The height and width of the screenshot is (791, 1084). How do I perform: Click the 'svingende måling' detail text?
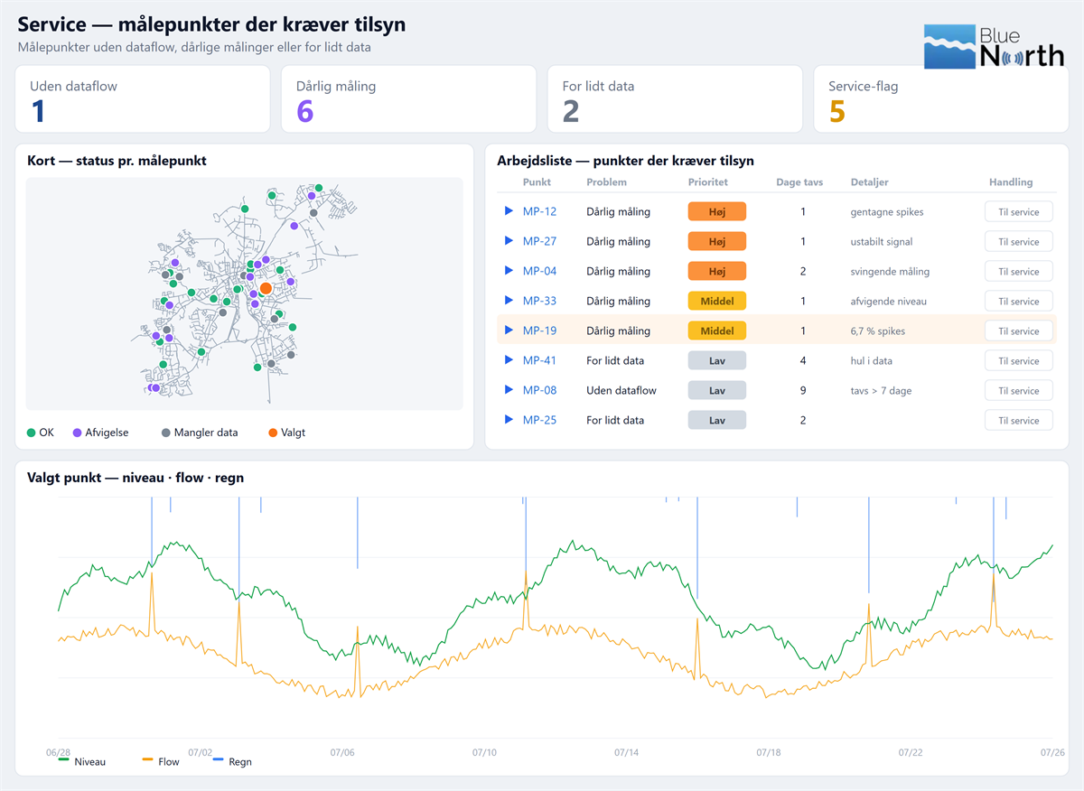tap(890, 272)
